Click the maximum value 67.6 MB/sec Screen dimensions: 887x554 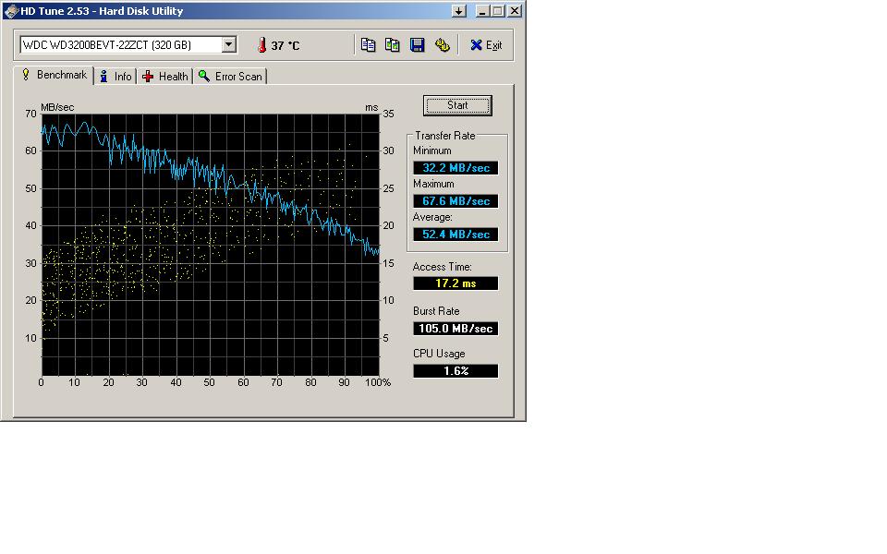pos(456,201)
